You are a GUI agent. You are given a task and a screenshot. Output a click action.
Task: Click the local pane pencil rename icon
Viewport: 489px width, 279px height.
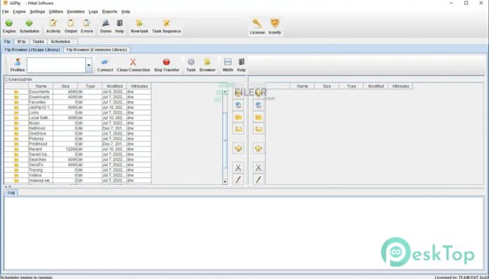238,180
